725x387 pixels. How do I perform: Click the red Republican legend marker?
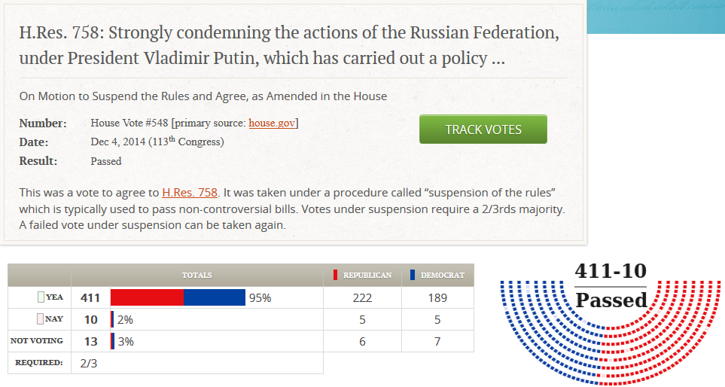point(335,276)
